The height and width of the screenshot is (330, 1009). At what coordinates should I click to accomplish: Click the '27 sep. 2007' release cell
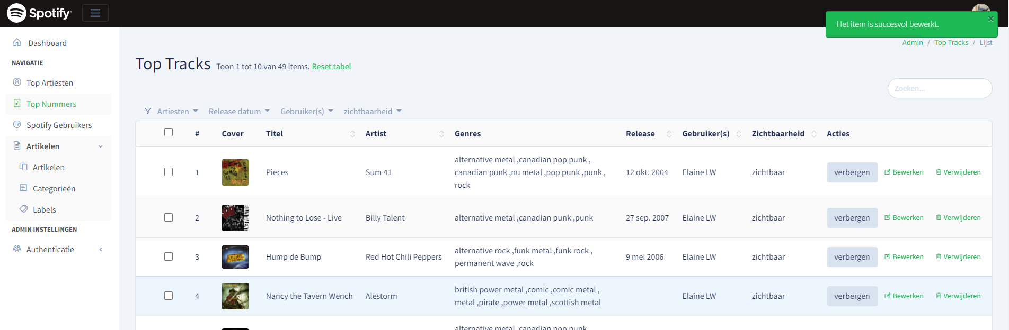[x=647, y=218]
